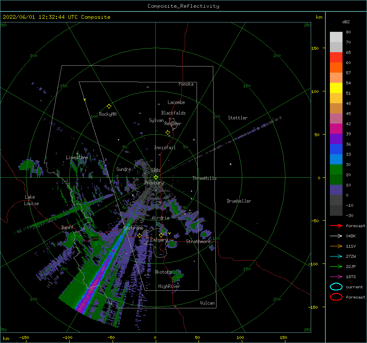Click the white 04DK arrow in legend
The width and height of the screenshot is (367, 343).
[336, 236]
